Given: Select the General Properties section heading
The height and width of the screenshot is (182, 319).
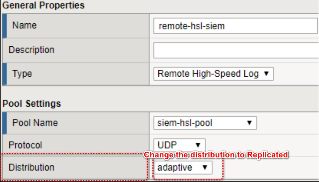Looking at the screenshot, I should pyautogui.click(x=43, y=5).
